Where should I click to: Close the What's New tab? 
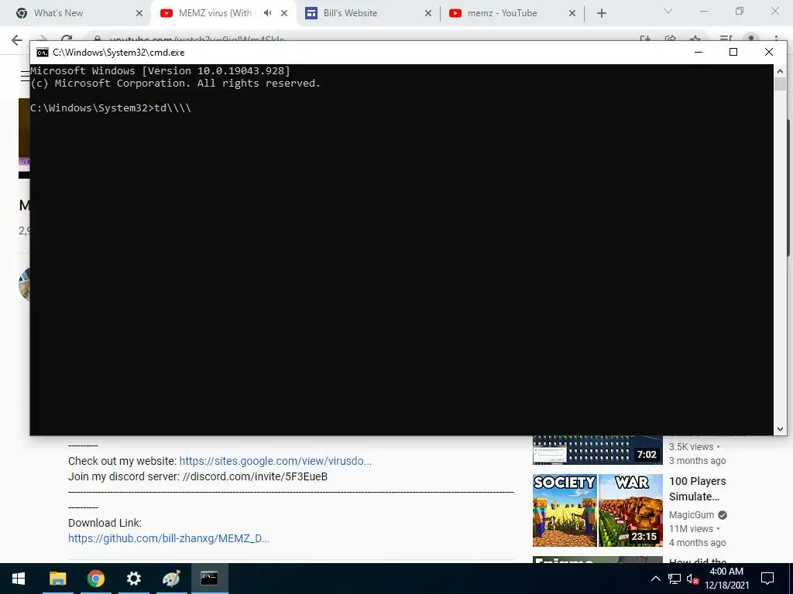(139, 13)
